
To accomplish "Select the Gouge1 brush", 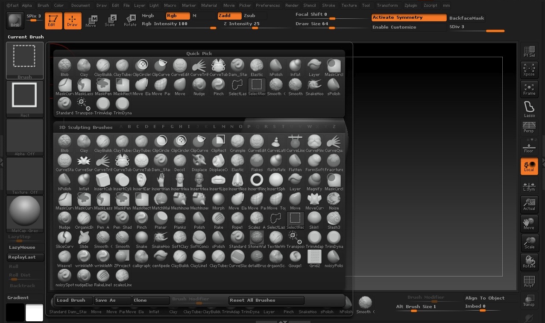I will tap(295, 259).
